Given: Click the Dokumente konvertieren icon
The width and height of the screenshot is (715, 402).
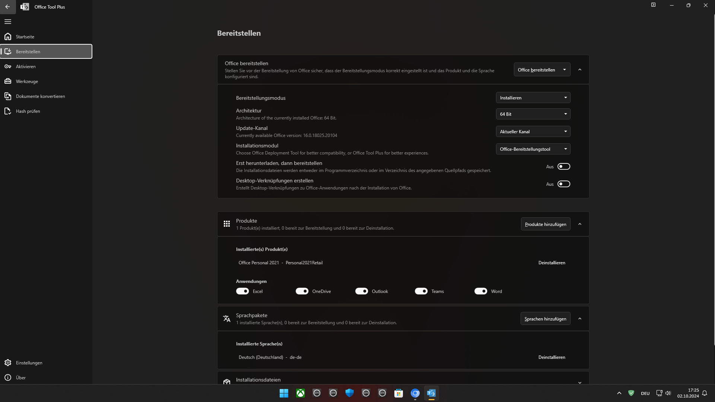Looking at the screenshot, I should (8, 96).
